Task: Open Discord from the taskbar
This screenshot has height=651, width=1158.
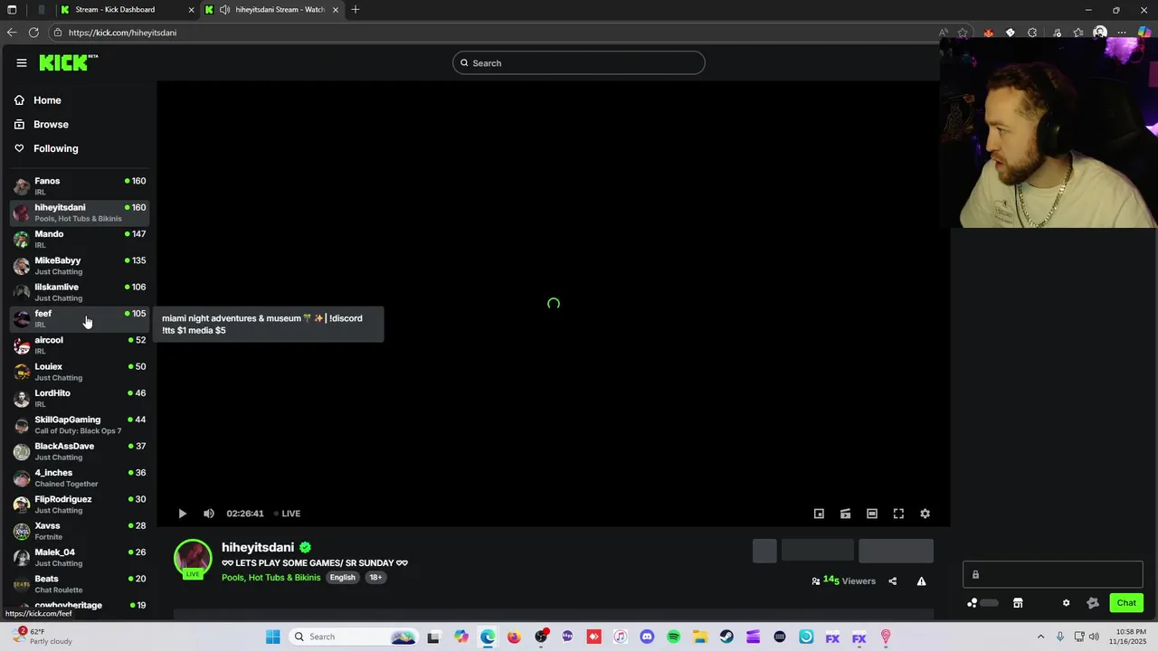Action: 647,637
